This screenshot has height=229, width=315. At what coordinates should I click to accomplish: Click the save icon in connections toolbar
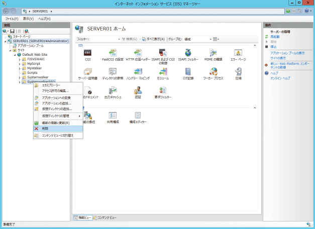(12, 31)
